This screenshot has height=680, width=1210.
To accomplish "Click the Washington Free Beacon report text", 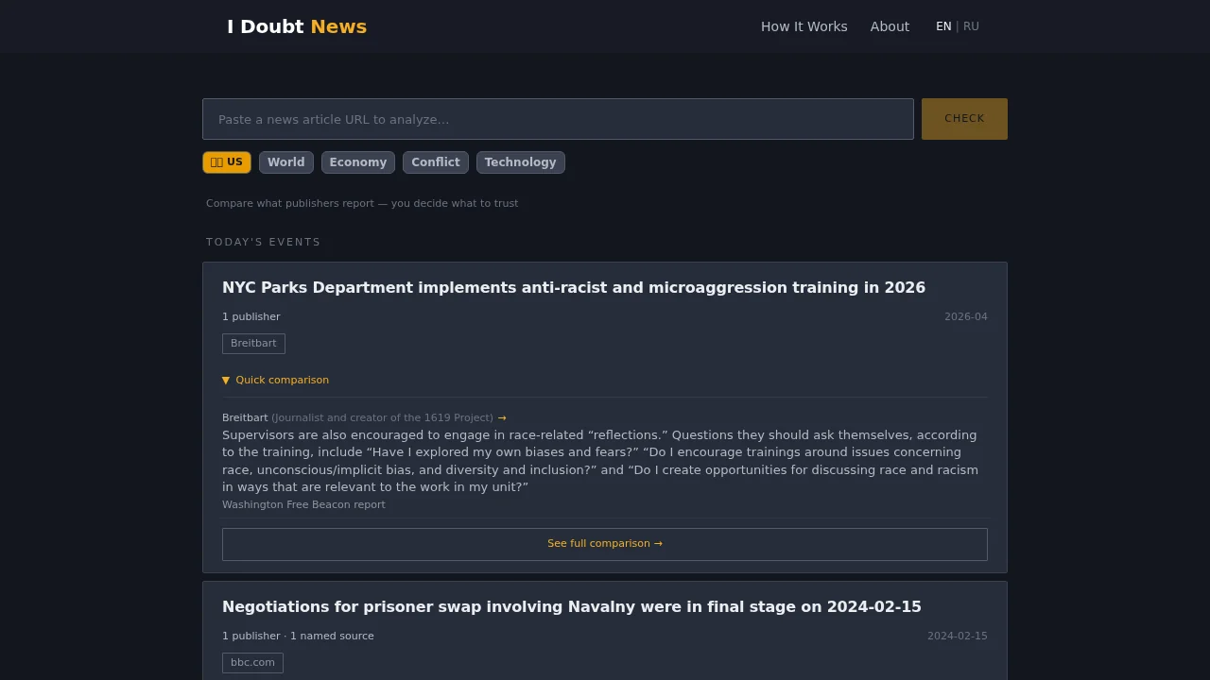I will [303, 504].
